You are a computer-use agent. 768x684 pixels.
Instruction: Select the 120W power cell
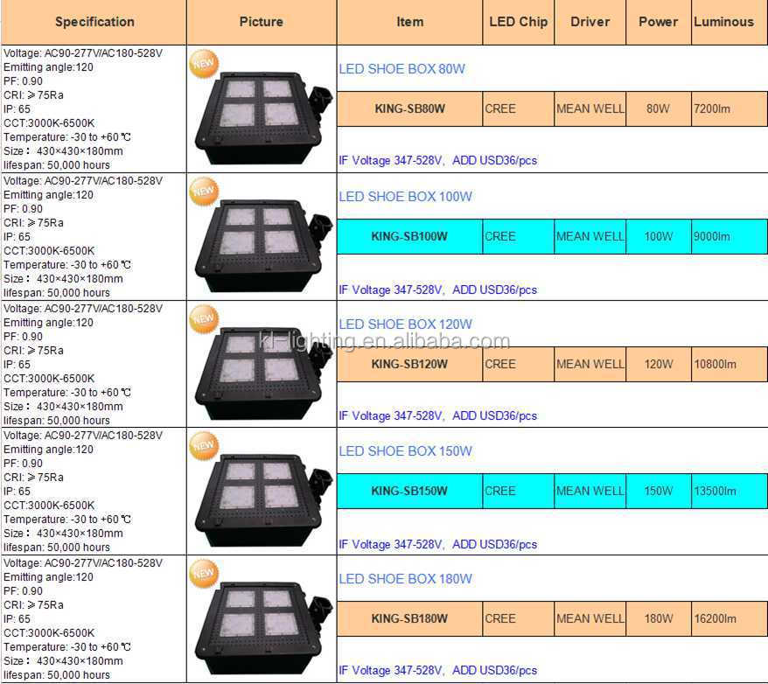659,364
